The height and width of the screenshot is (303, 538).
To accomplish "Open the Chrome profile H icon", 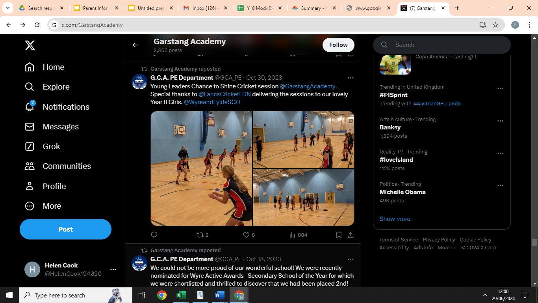I will (x=515, y=25).
